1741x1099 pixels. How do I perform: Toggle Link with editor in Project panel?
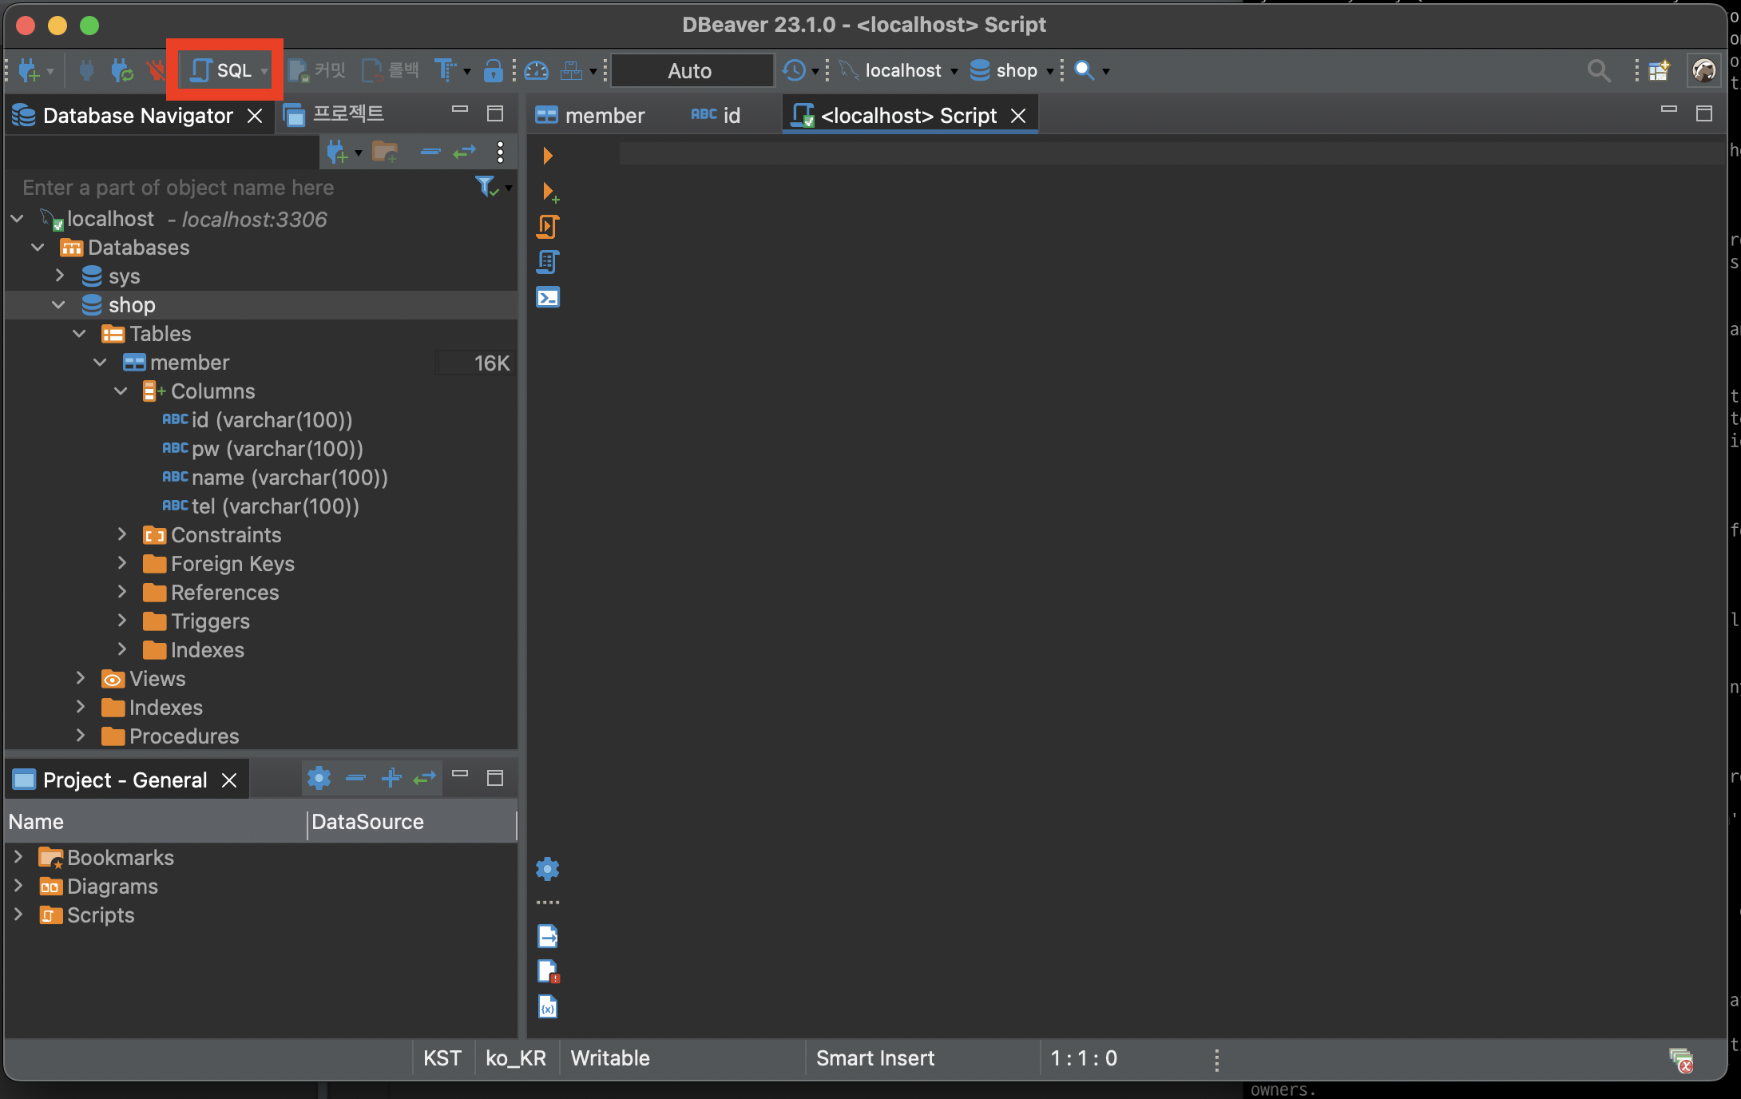click(425, 778)
